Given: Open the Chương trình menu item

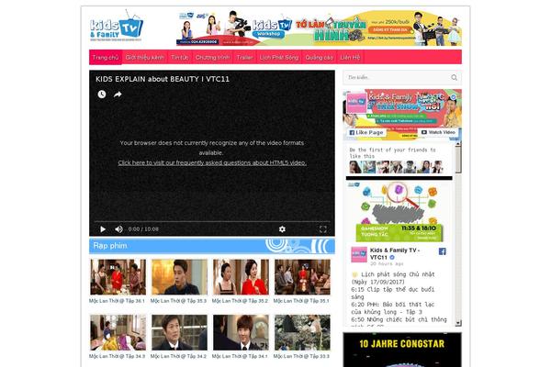Looking at the screenshot, I should click(213, 57).
